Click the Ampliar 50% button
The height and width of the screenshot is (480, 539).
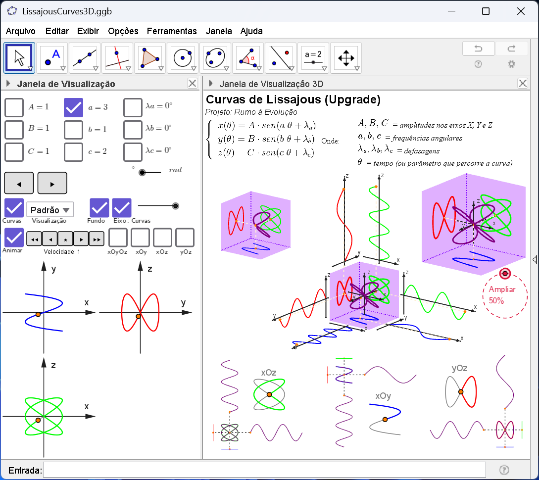(502, 295)
